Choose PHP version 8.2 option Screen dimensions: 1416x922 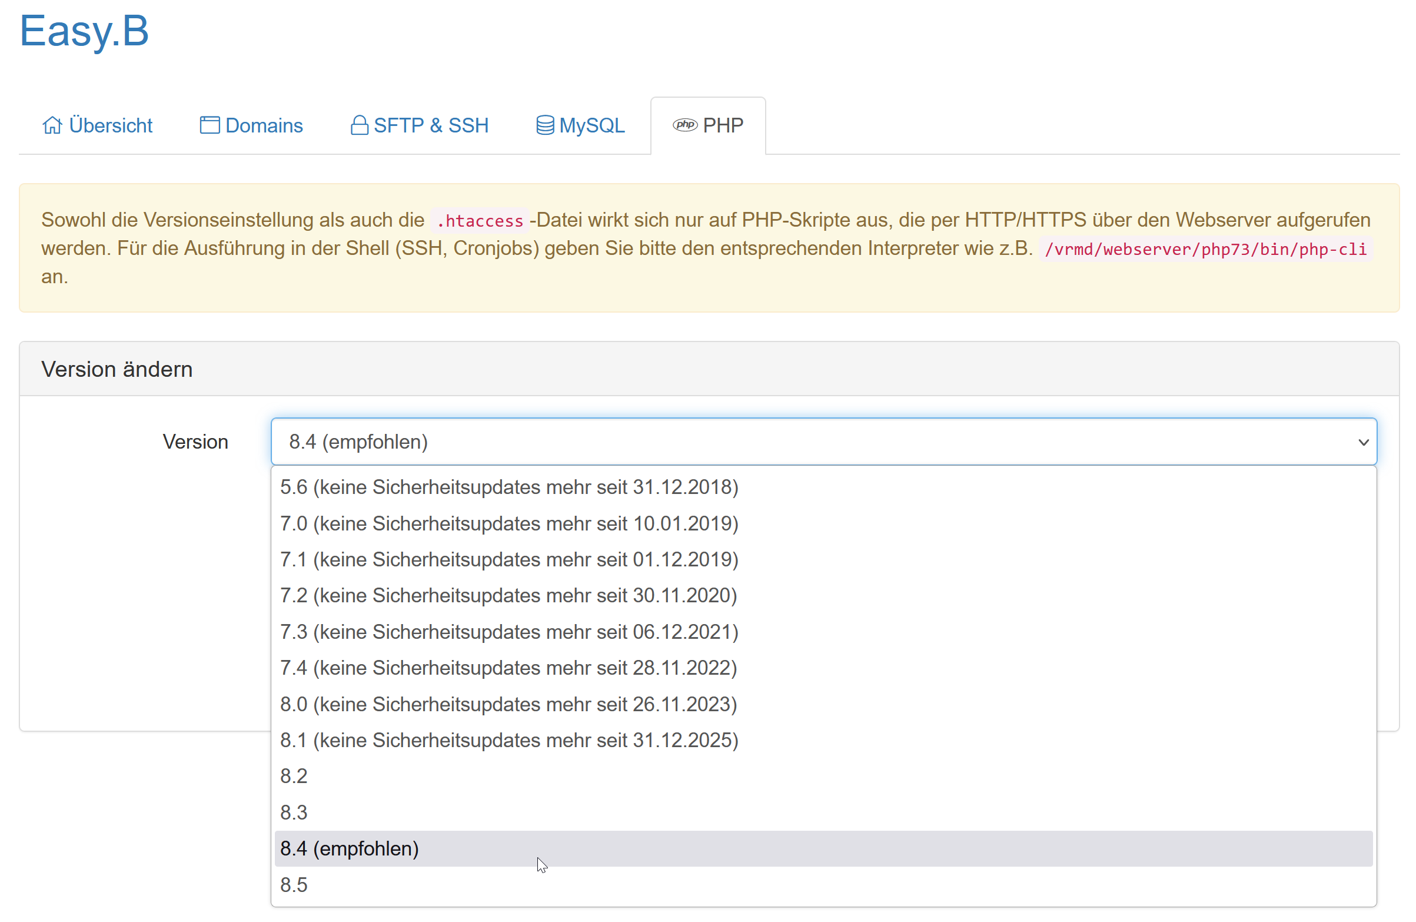(x=294, y=776)
